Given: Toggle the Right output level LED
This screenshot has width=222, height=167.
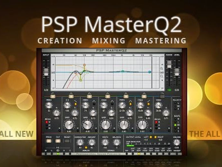Looking at the screenshot, I should pos(155,137).
